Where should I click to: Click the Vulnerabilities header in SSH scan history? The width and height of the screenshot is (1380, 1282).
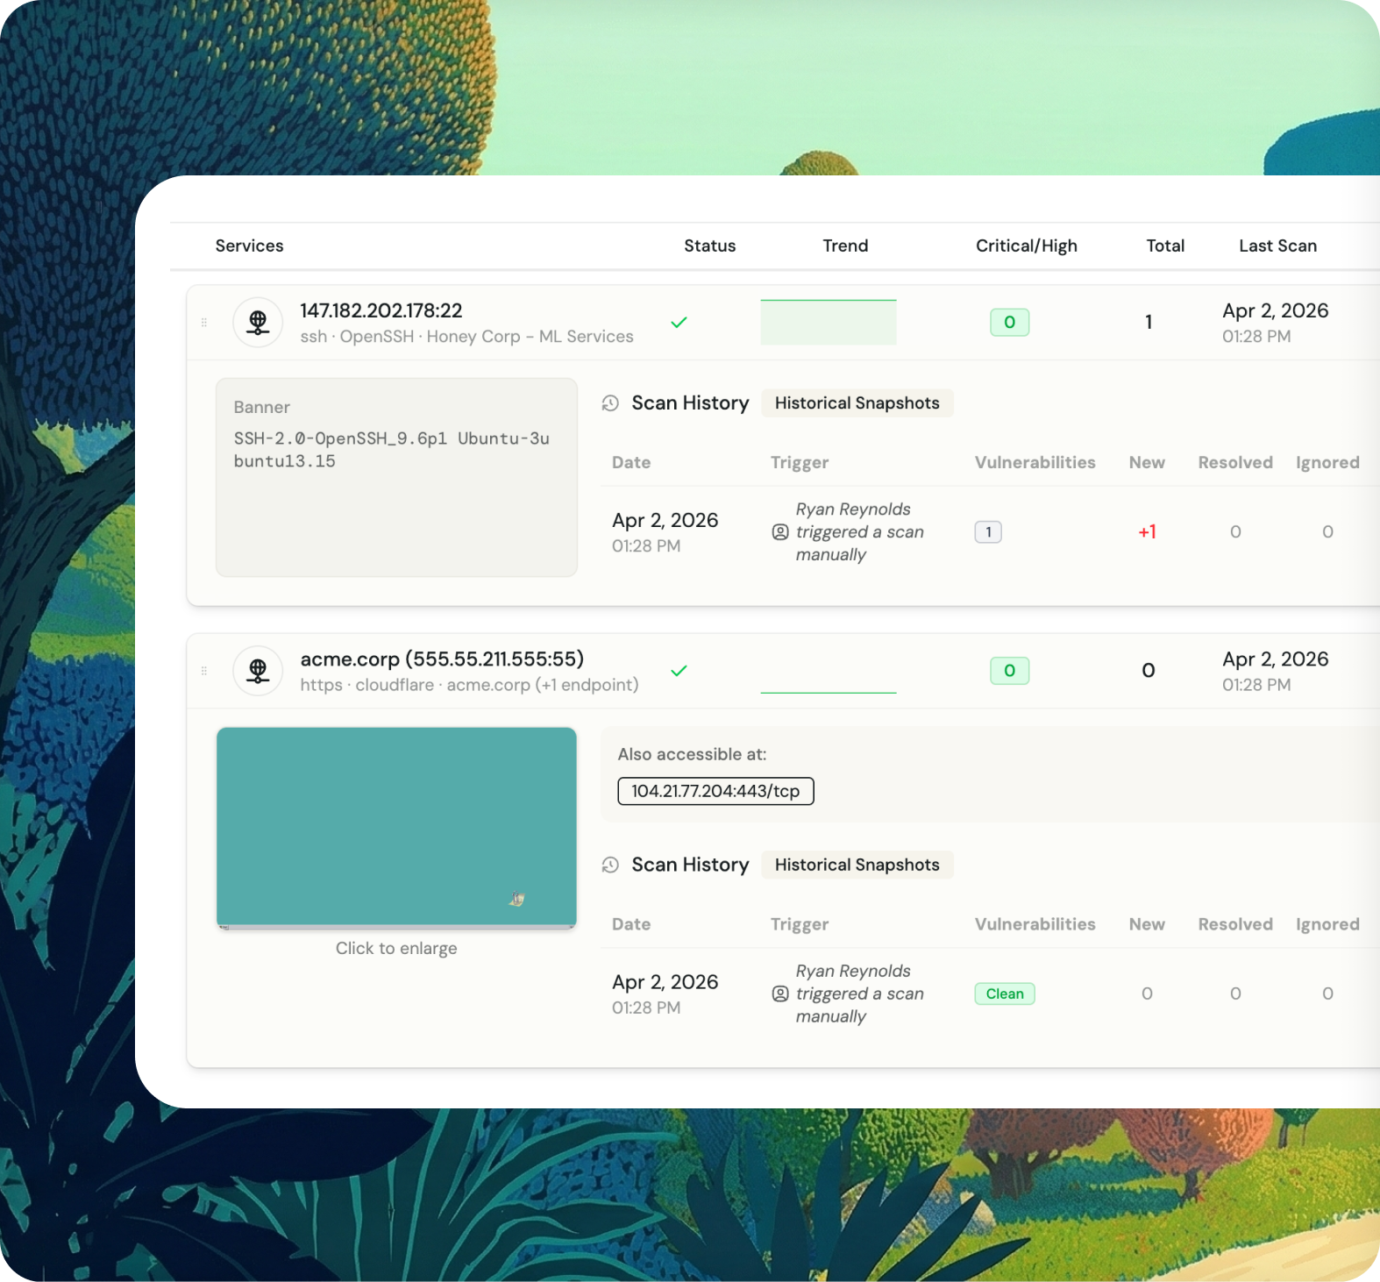(1035, 463)
